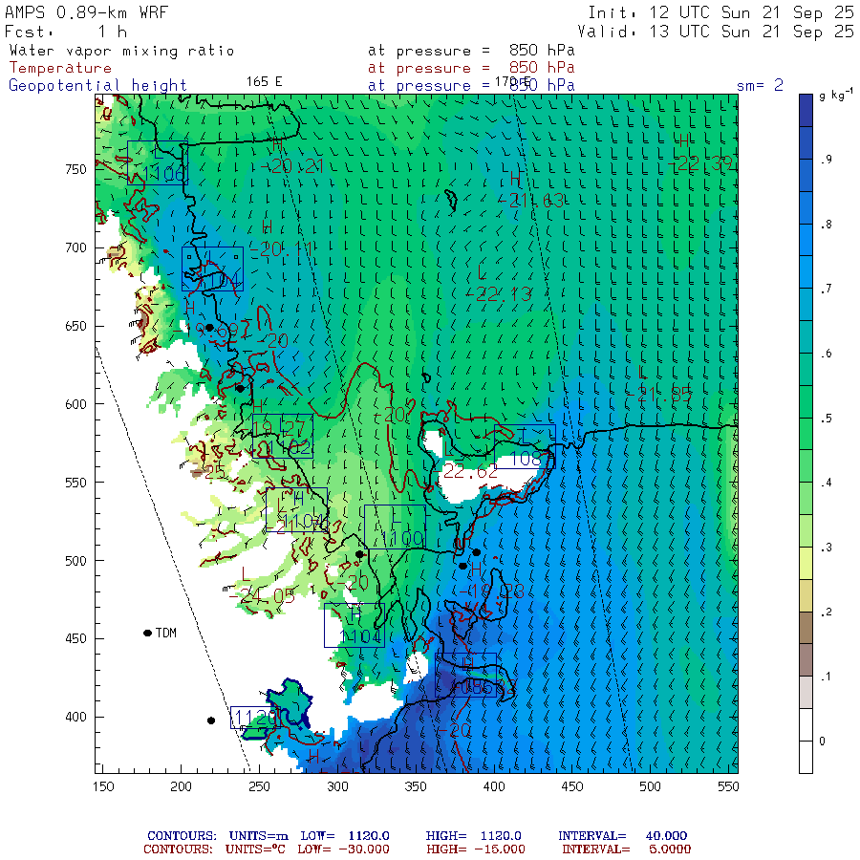Click the '.6' colorbar tick label

[826, 354]
